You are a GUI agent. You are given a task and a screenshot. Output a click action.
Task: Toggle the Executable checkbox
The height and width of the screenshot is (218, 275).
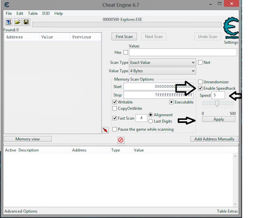point(171,102)
